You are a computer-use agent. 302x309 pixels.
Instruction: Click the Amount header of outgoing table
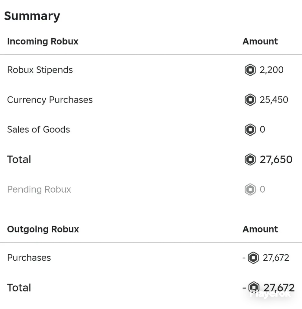260,229
